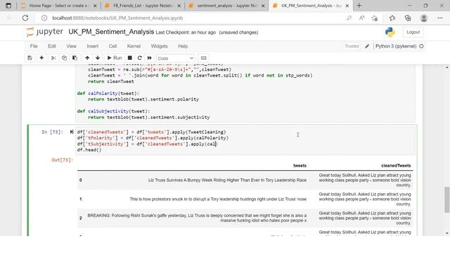The width and height of the screenshot is (450, 253).
Task: Save notebook with the save and checkpoint icon
Action: [x=30, y=58]
